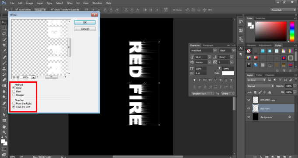Select the Zoom tool in the toolbox
This screenshot has height=158, width=298.
[4, 132]
